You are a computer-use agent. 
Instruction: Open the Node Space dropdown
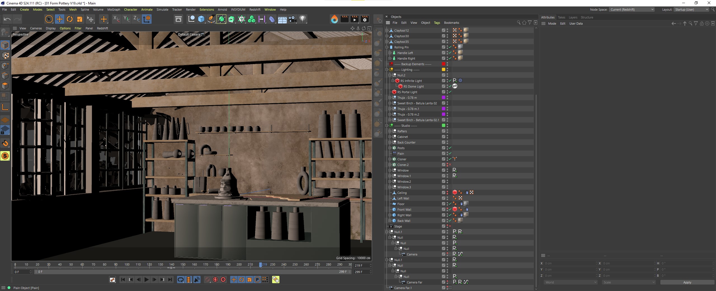[632, 10]
